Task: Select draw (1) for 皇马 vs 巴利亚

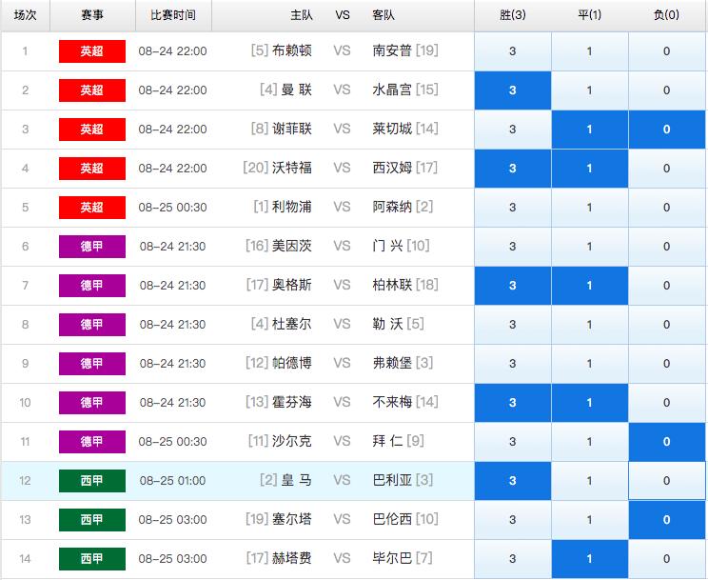Action: click(x=590, y=481)
